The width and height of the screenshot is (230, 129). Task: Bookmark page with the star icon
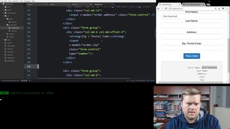(219, 9)
